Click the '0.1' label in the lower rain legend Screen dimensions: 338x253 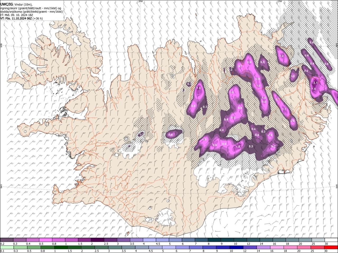pyautogui.click(x=2, y=251)
